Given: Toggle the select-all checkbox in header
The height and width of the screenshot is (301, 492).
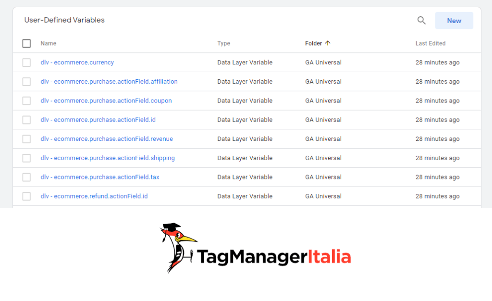Looking at the screenshot, I should click(x=27, y=43).
